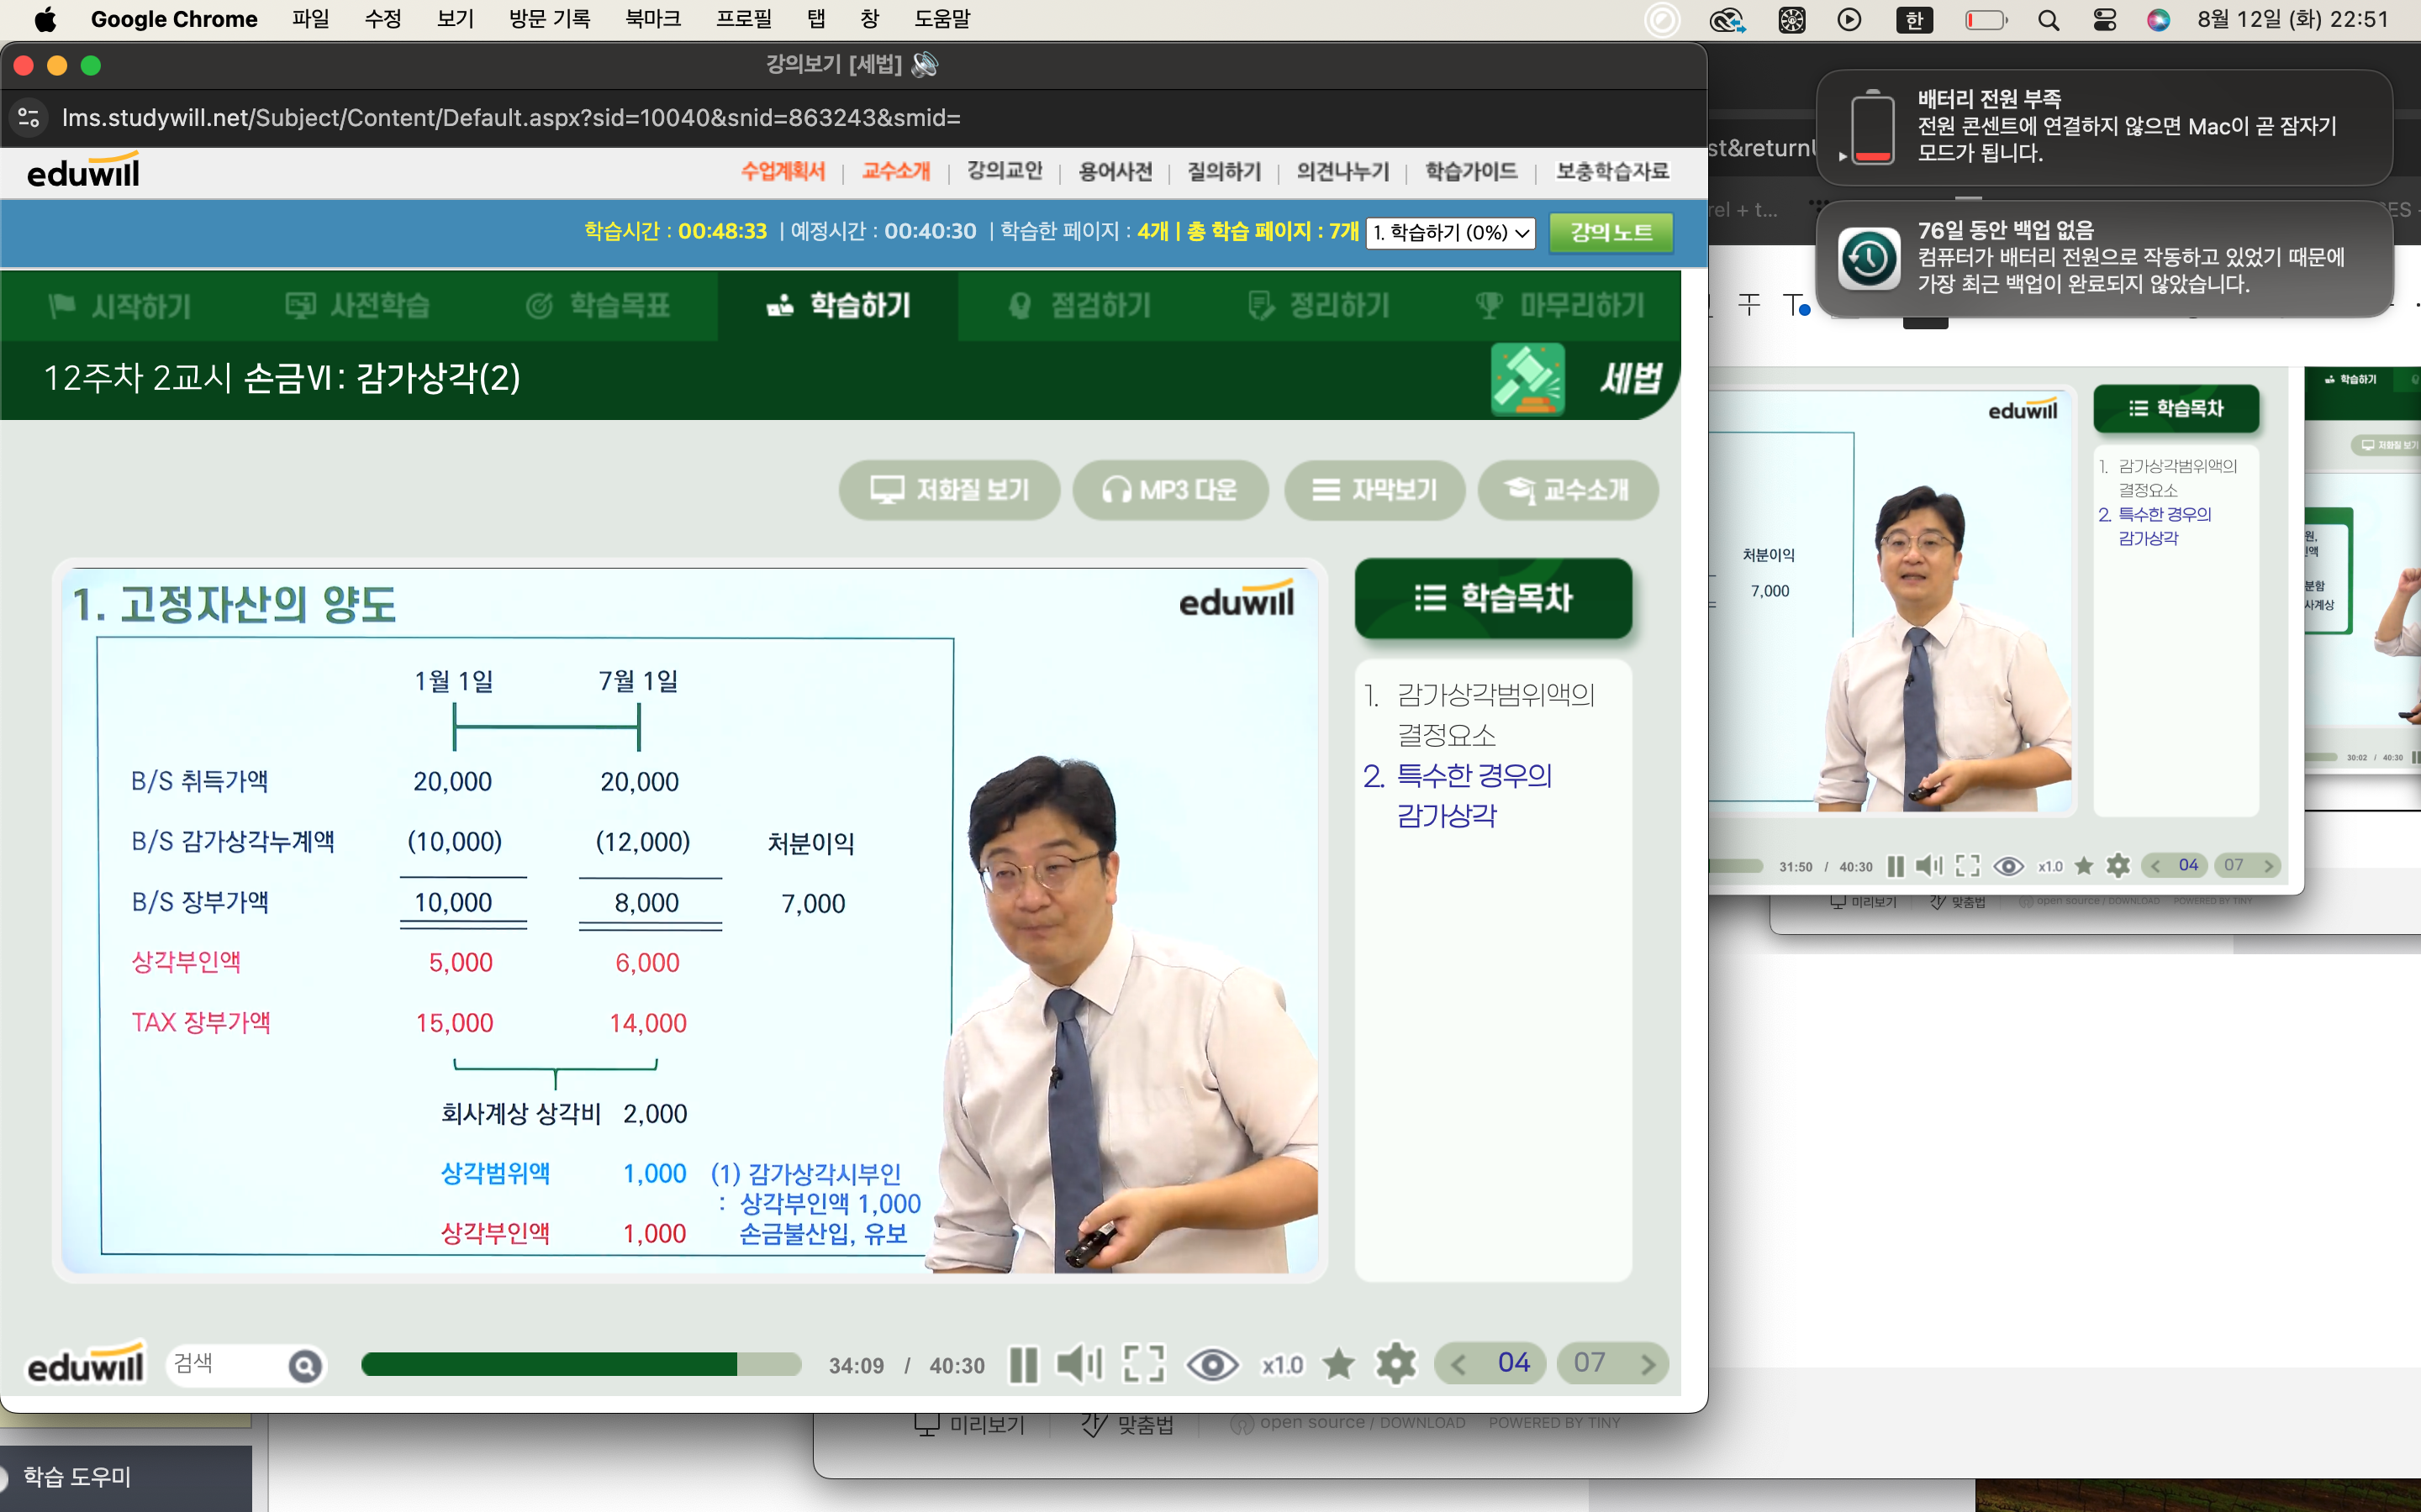Image resolution: width=2421 pixels, height=1512 pixels.
Task: Open 학습가이드 link in top navigation
Action: click(1470, 172)
